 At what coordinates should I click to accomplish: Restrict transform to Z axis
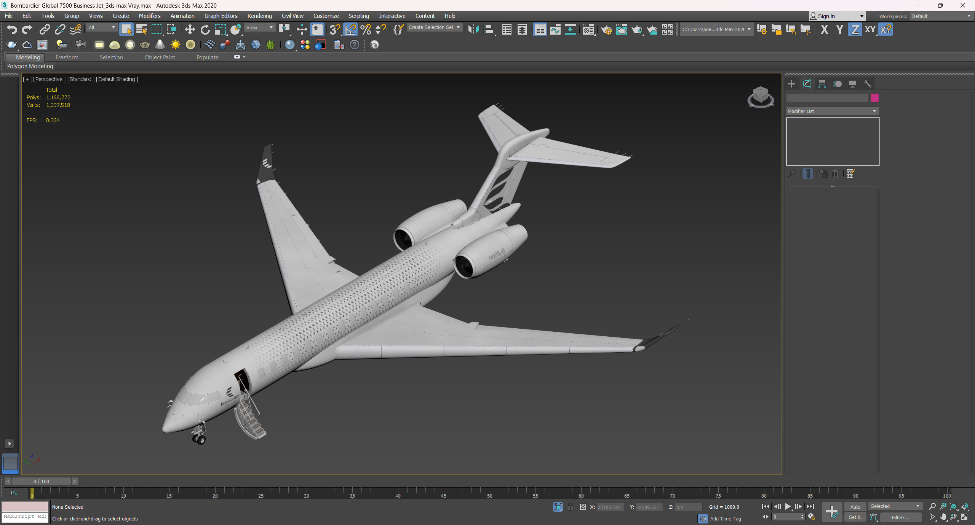pos(855,29)
